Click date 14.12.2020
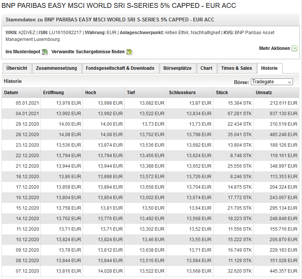 (27, 219)
